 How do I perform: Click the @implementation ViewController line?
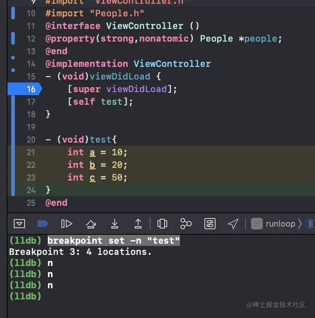pyautogui.click(x=128, y=64)
